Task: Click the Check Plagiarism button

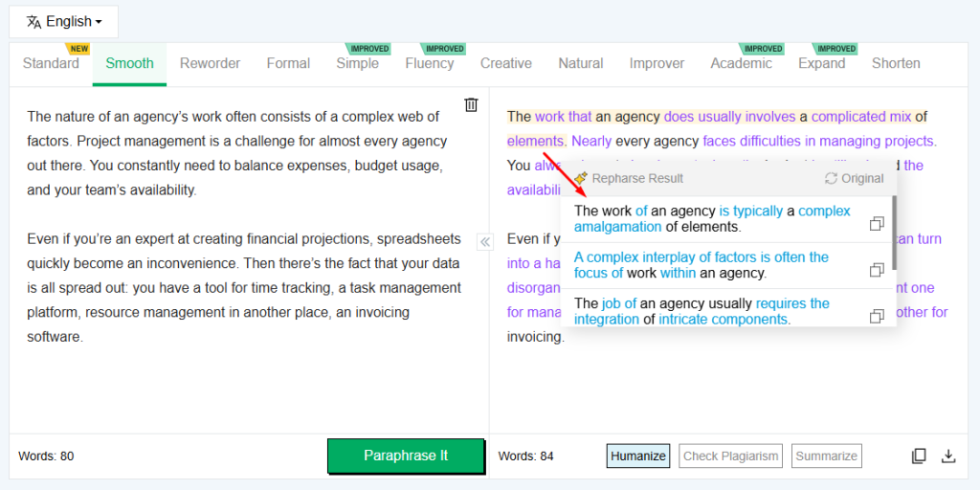Action: 731,456
